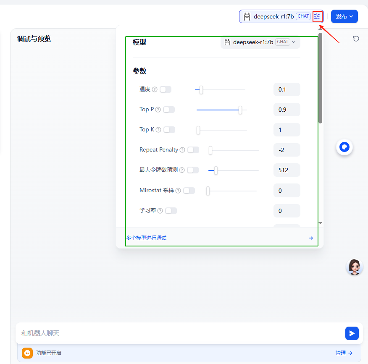Screen dimensions: 368x364
Task: Open the 多个模型进行调试 link
Action: pyautogui.click(x=146, y=238)
